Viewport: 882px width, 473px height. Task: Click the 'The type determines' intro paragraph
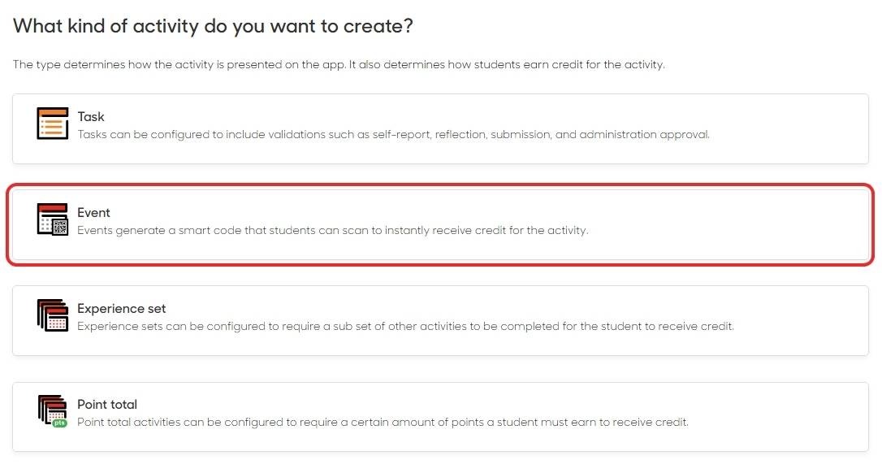(339, 64)
